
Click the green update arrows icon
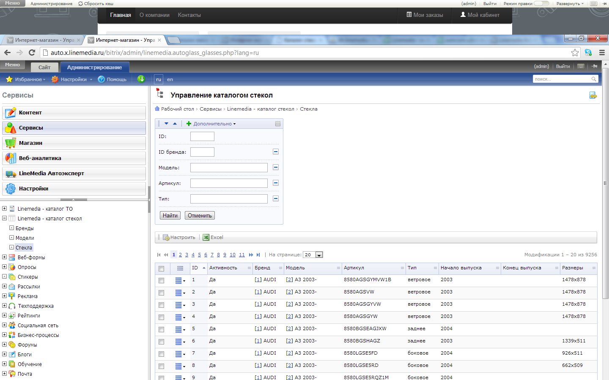pos(141,79)
